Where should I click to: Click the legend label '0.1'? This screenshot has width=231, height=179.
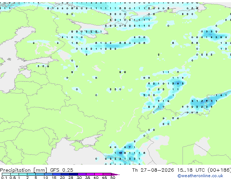coord(4,178)
